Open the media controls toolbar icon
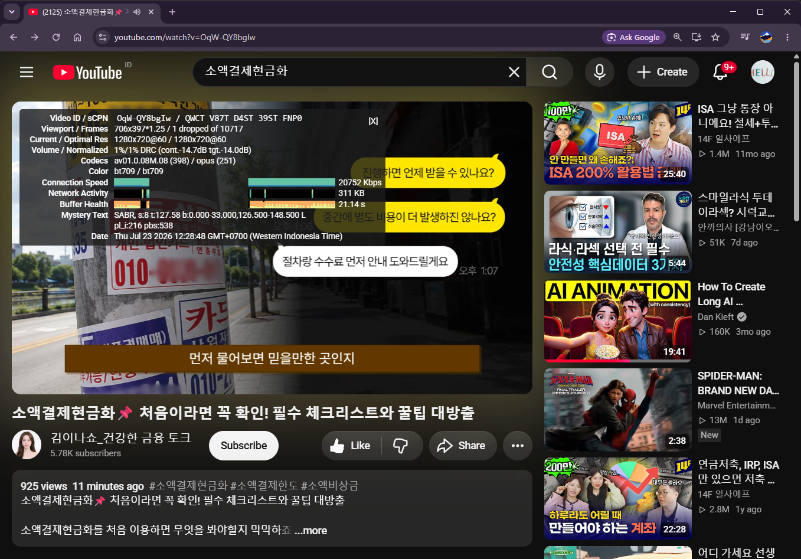The width and height of the screenshot is (801, 559). (745, 37)
